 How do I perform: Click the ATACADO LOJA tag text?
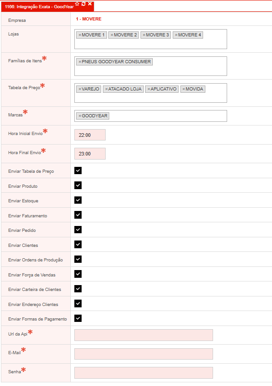click(125, 89)
